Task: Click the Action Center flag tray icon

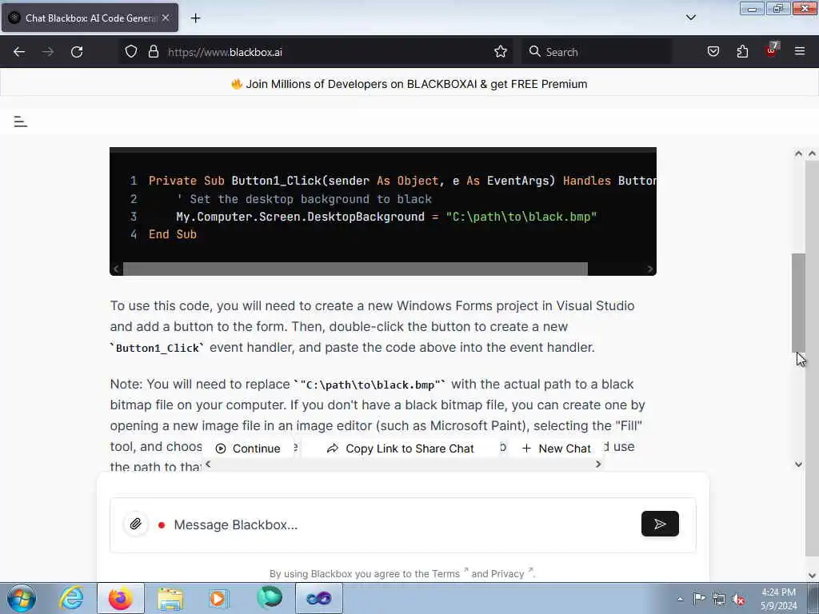Action: pyautogui.click(x=699, y=598)
